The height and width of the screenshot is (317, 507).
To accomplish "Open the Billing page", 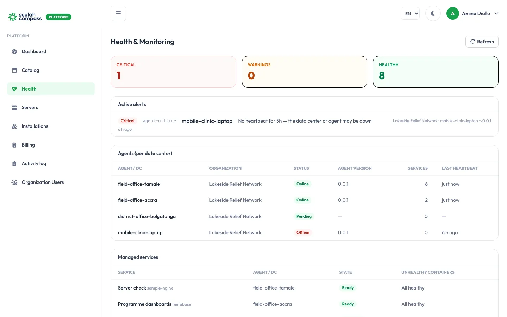I will 51,145.
